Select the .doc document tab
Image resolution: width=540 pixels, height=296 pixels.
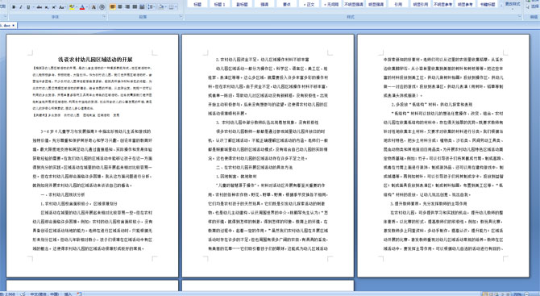coord(8,26)
